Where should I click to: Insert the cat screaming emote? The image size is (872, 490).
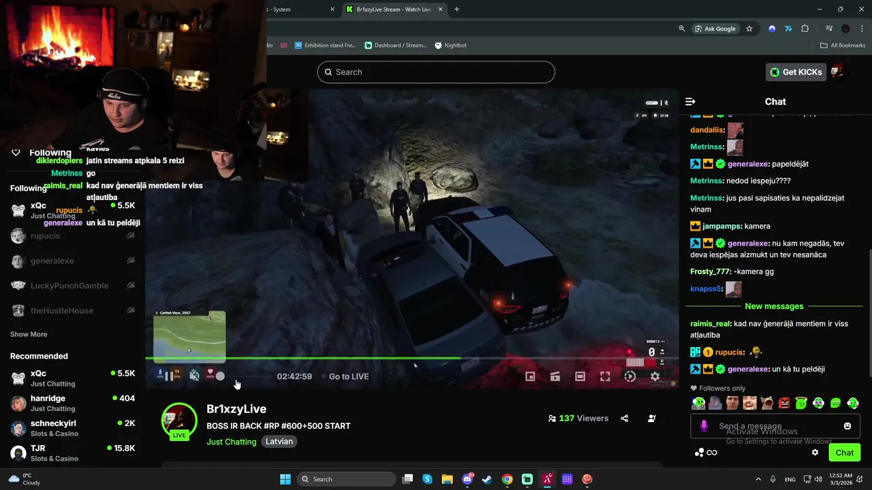pos(766,403)
